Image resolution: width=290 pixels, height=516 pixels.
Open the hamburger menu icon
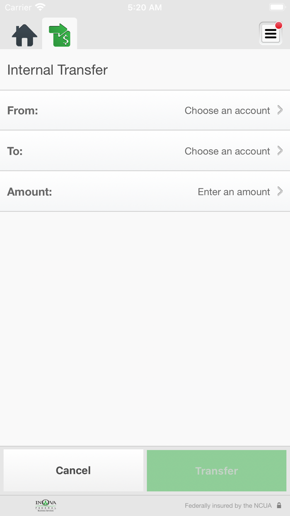pyautogui.click(x=270, y=34)
